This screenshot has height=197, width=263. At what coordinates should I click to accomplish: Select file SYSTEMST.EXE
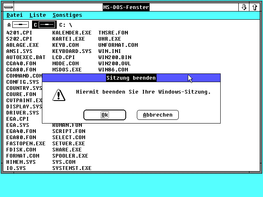tap(72, 168)
